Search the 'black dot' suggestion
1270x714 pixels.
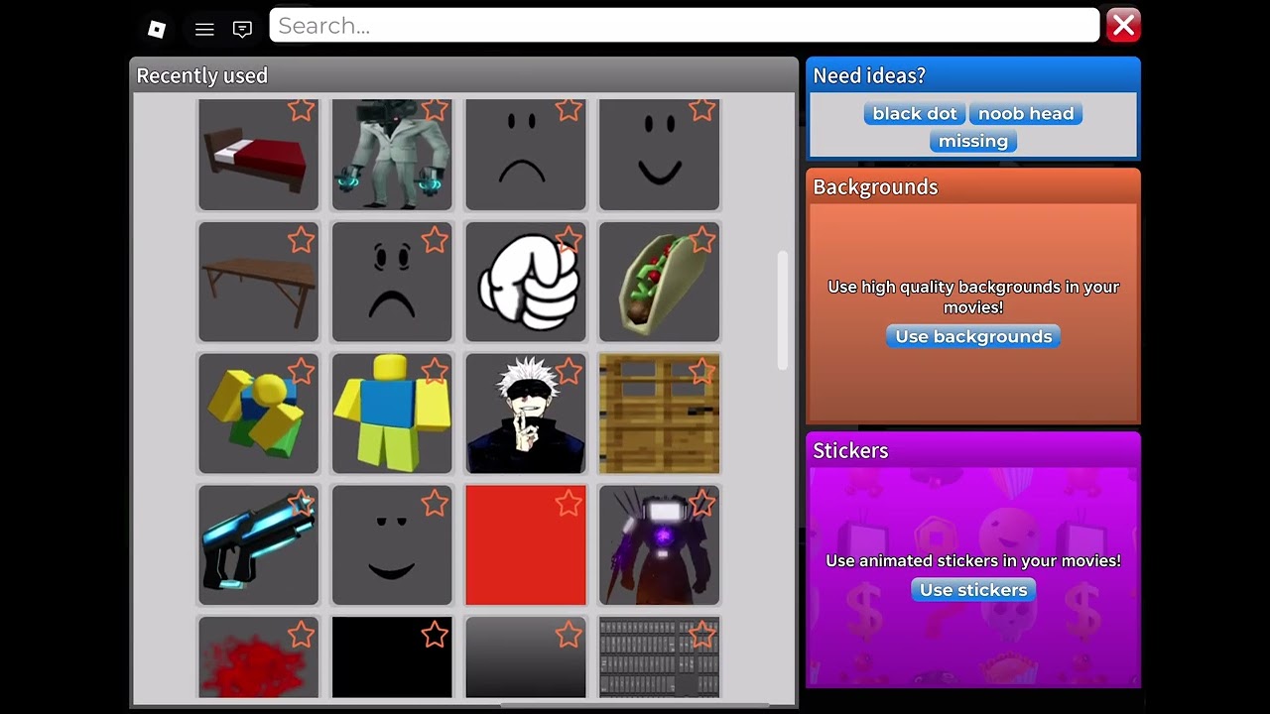pyautogui.click(x=915, y=113)
